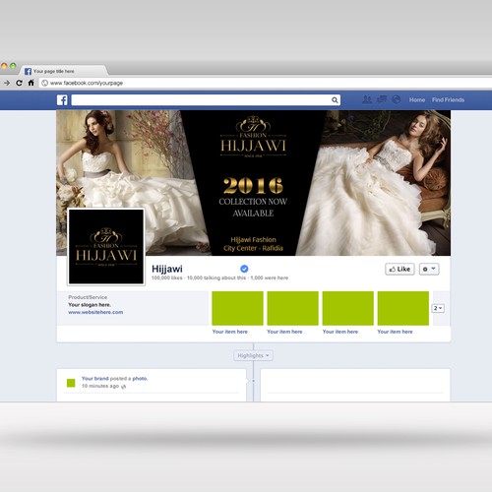This screenshot has height=492, width=492.
Task: Open messages icon in the header
Action: click(382, 99)
